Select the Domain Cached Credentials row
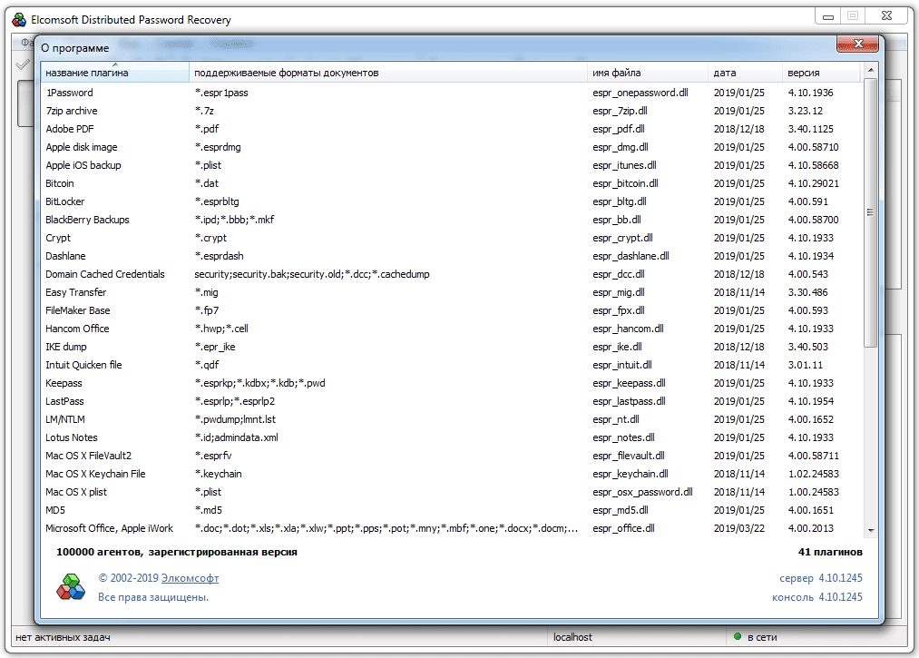The height and width of the screenshot is (658, 919). (x=451, y=274)
